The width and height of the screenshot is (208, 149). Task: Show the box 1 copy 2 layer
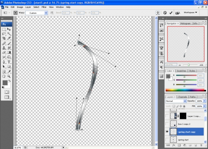[x=167, y=124]
